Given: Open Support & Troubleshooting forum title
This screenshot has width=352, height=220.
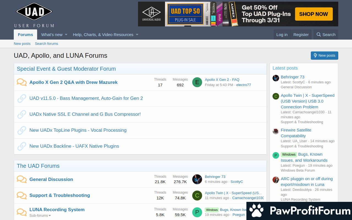Looking at the screenshot, I should (x=60, y=195).
